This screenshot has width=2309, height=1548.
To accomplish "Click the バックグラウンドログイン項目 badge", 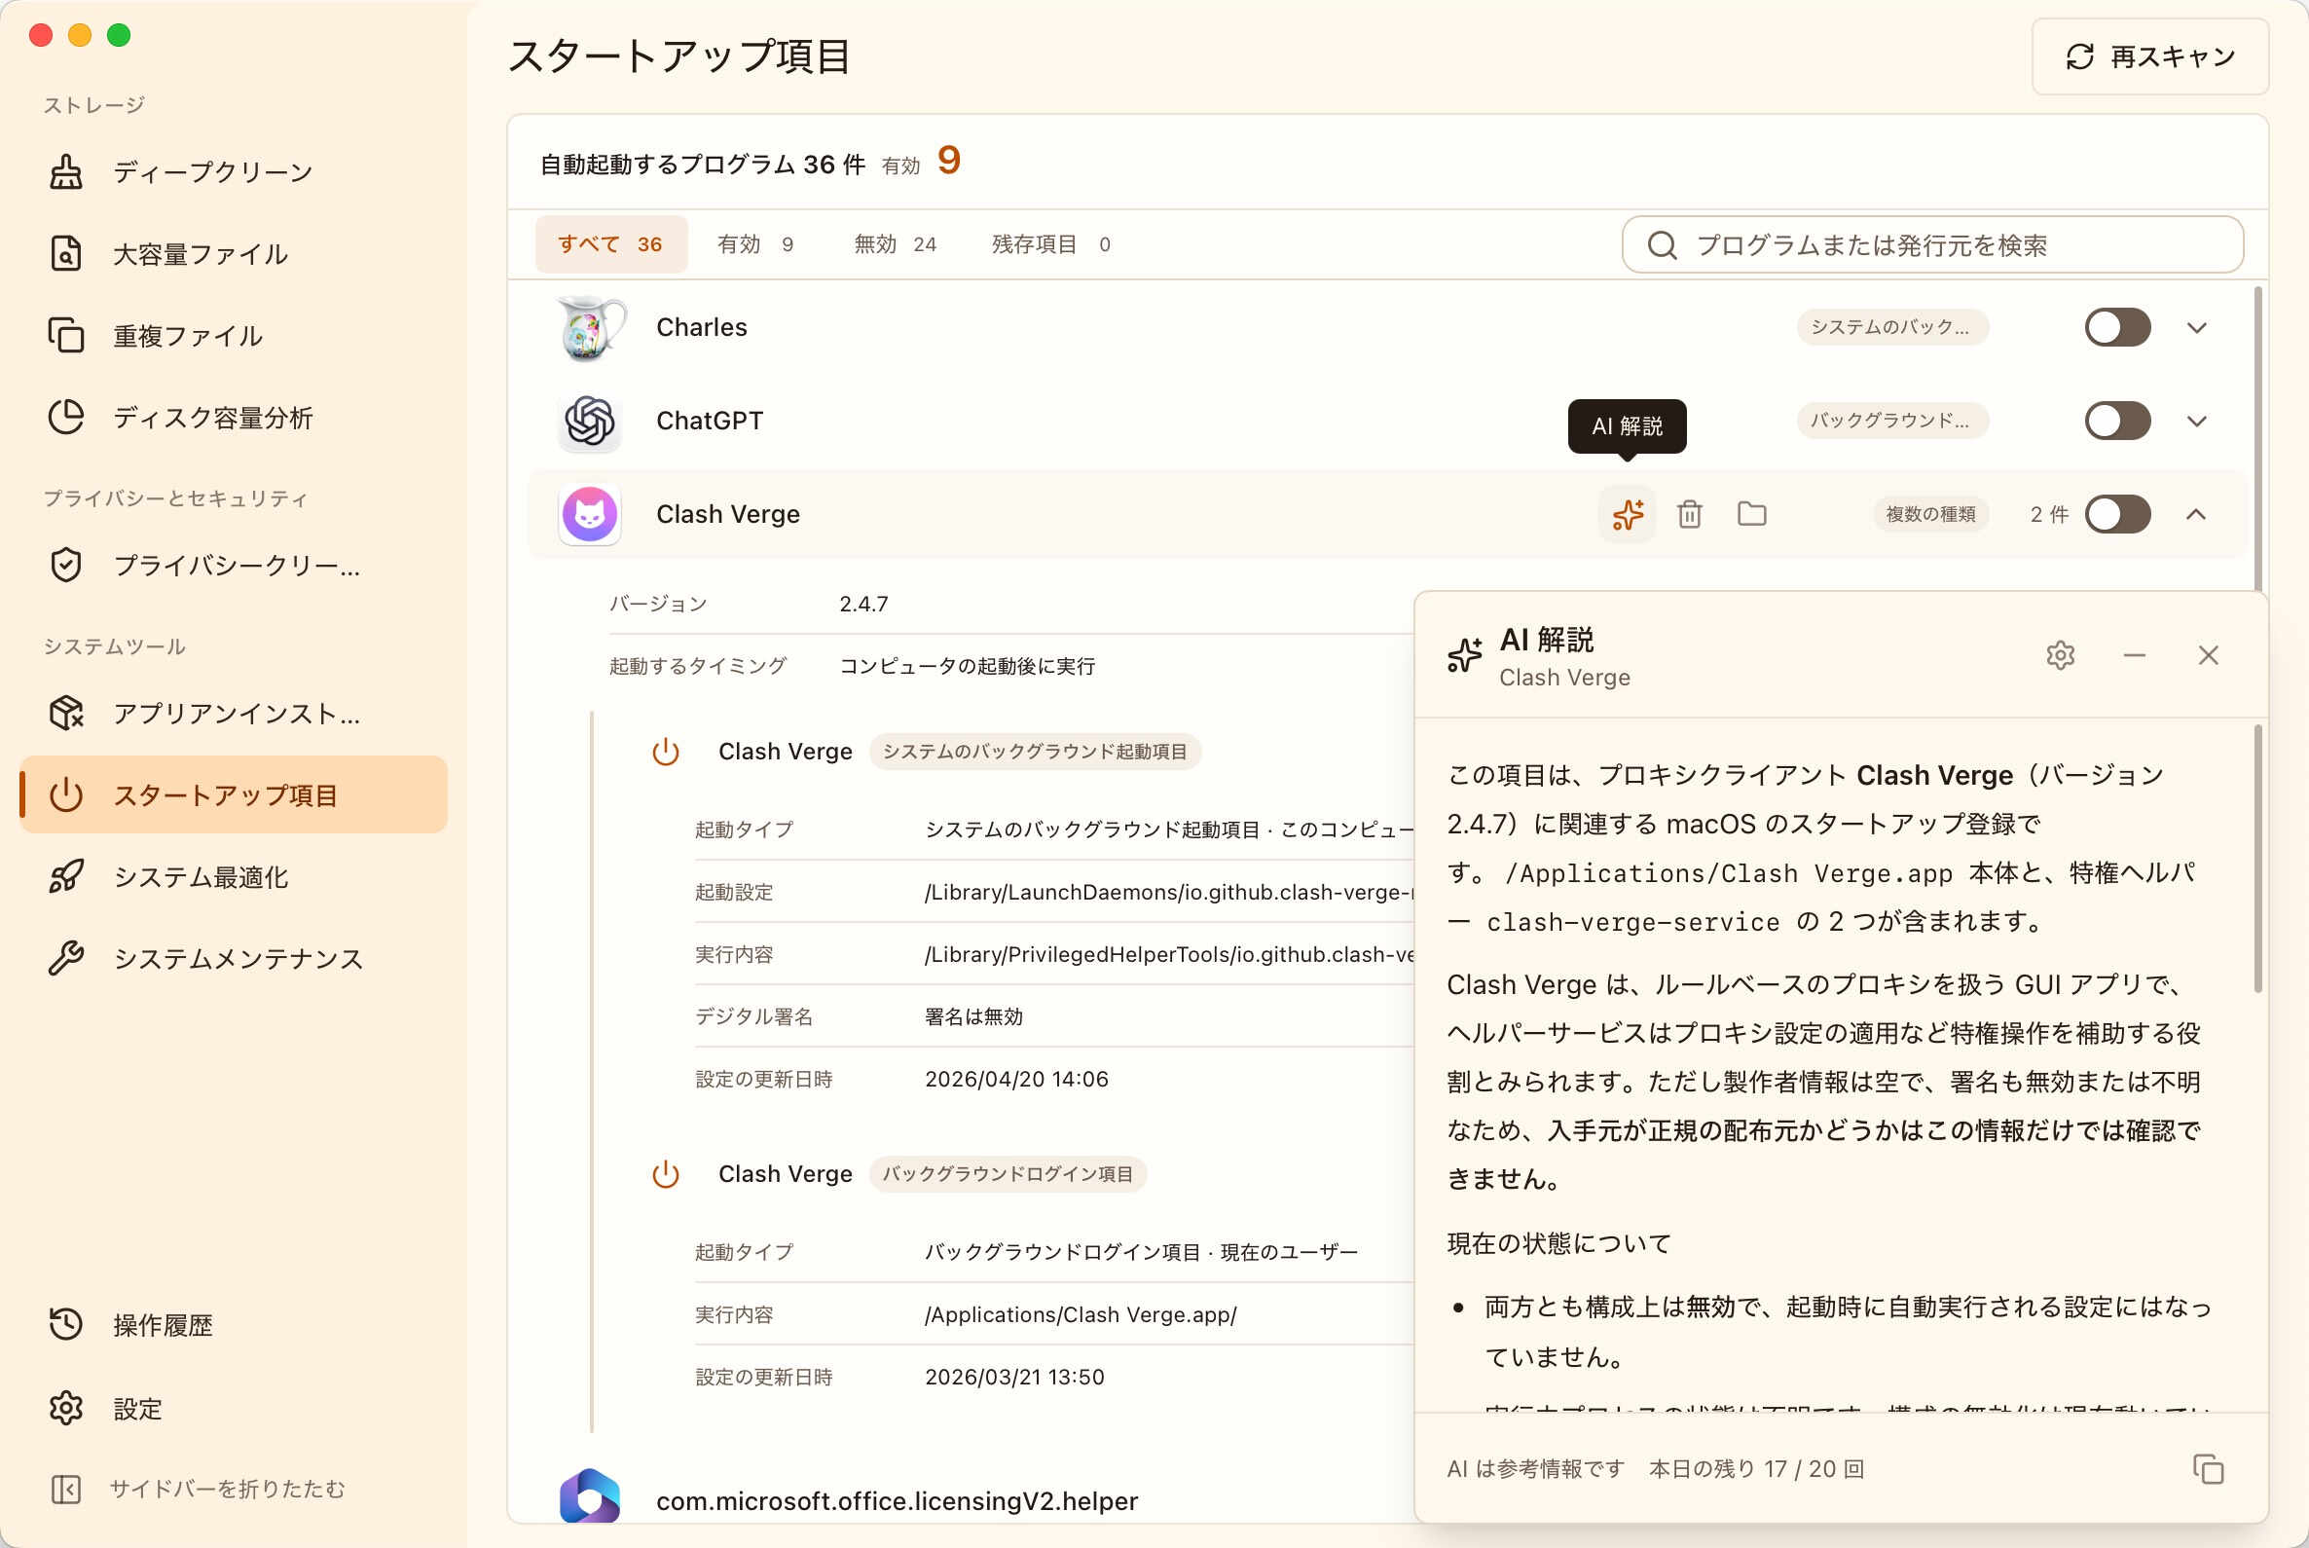I will pos(1008,1174).
